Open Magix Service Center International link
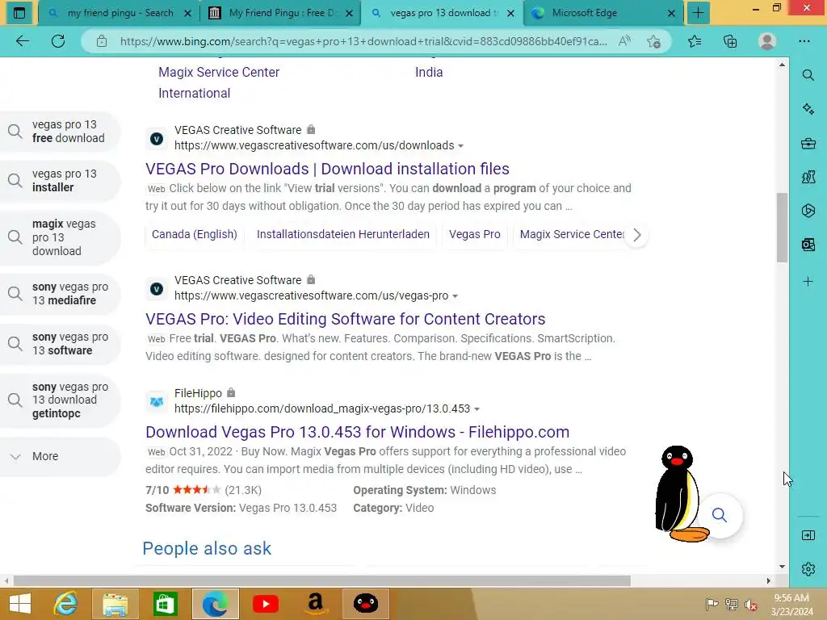Viewport: 827px width, 620px height. coord(219,82)
